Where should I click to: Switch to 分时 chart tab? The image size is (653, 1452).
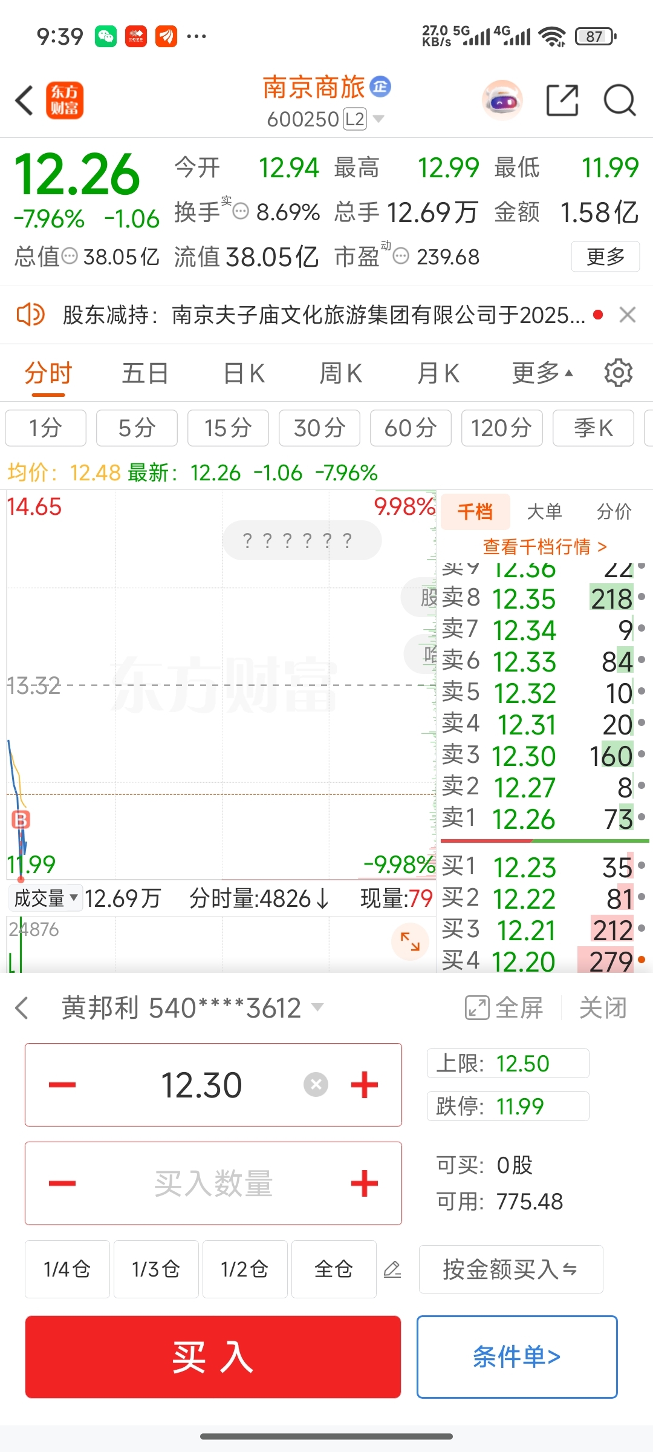point(48,373)
